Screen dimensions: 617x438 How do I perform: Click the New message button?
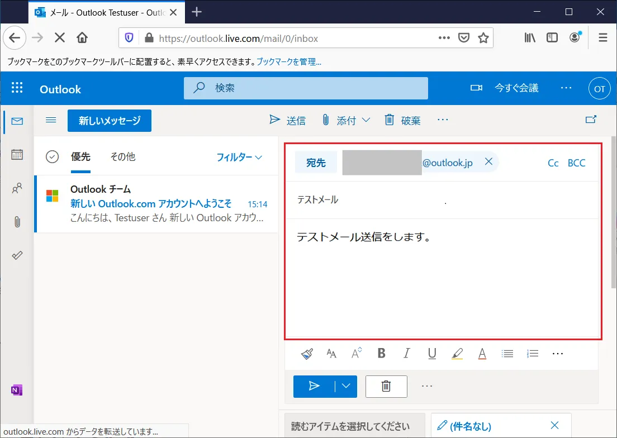110,120
